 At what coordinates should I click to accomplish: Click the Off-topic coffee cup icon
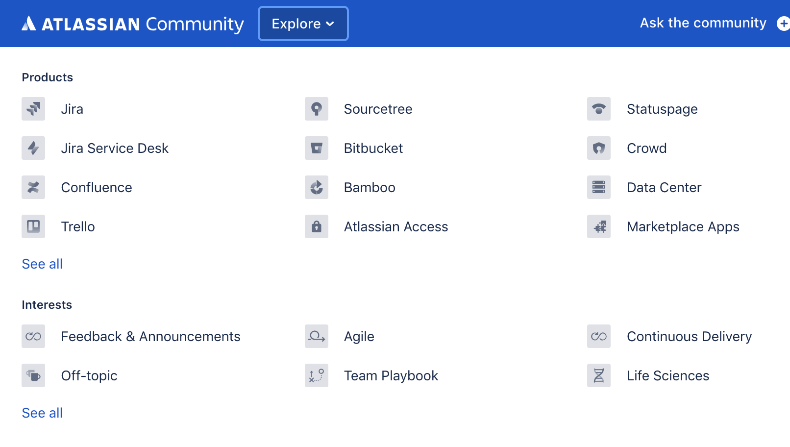[x=33, y=375]
